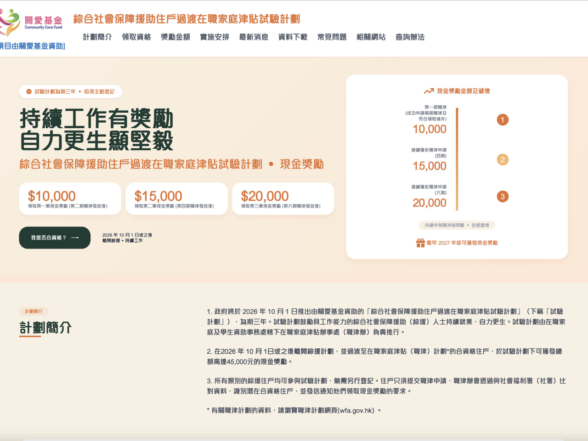
Task: Click the headline 持續工作有獎勵
Action: pyautogui.click(x=96, y=119)
